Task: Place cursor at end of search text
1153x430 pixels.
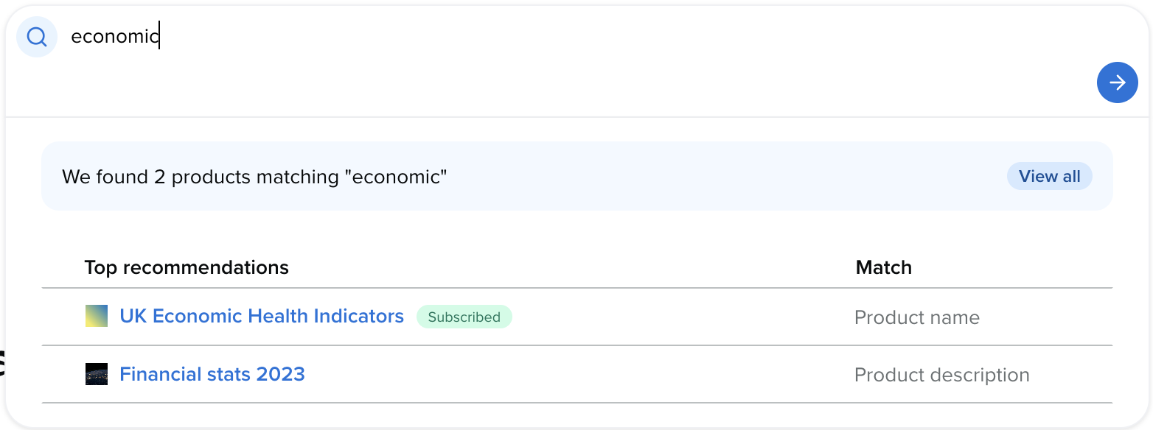Action: pyautogui.click(x=160, y=37)
